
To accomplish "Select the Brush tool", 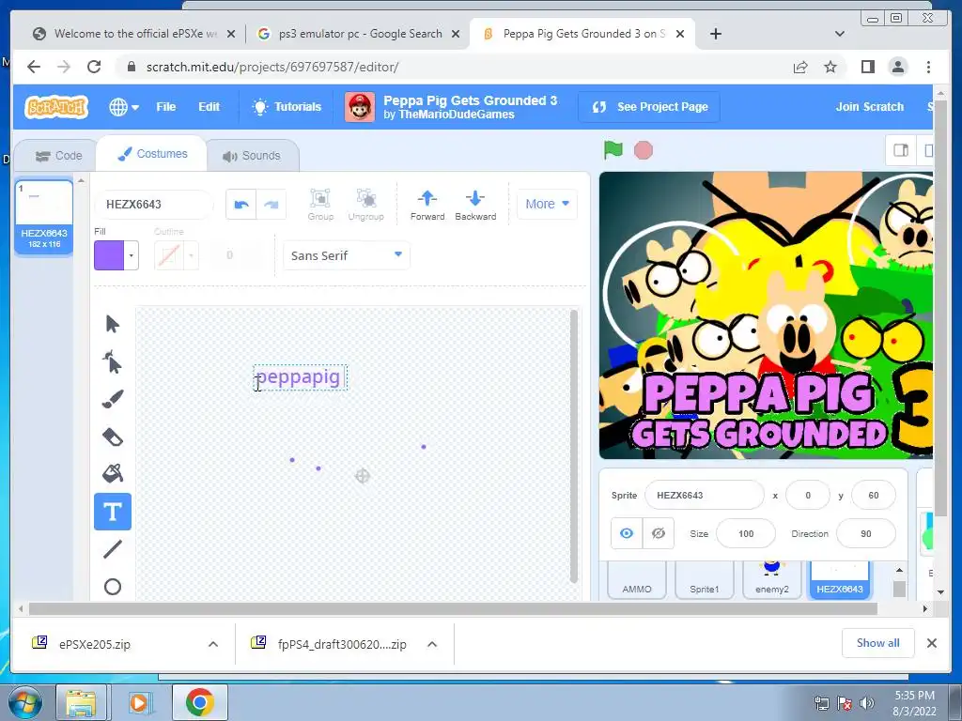I will 113,399.
